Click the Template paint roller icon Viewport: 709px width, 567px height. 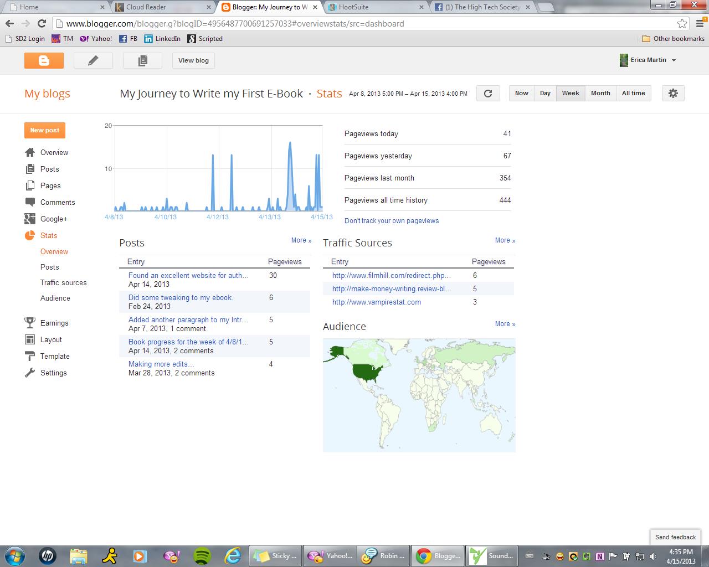[x=30, y=356]
